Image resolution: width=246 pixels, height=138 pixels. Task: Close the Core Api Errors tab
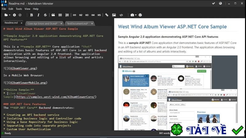click(61, 24)
